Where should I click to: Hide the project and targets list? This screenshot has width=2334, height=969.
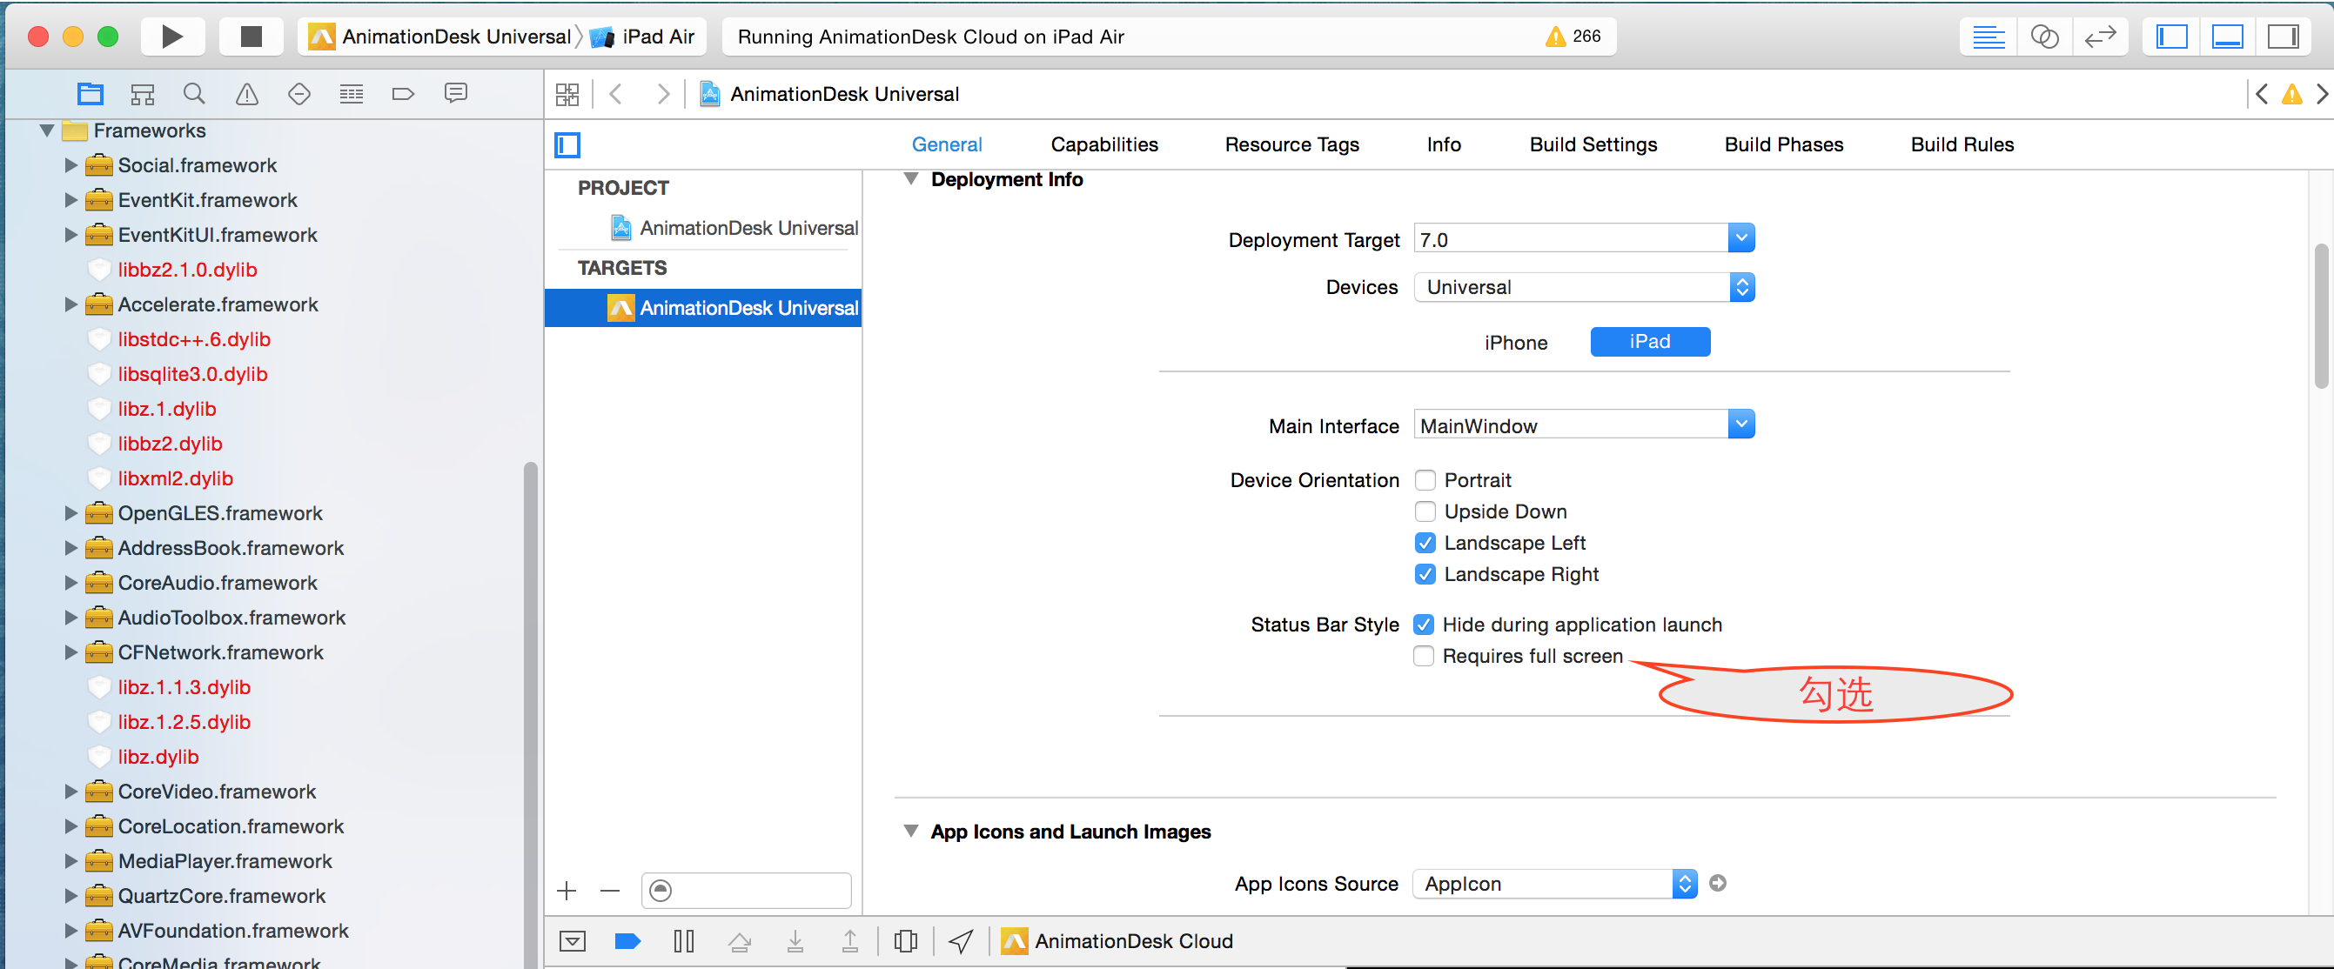click(567, 145)
